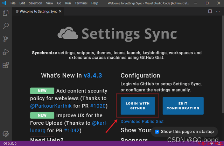Click Login with GitHub button

click(x=138, y=106)
